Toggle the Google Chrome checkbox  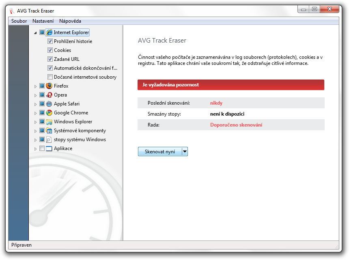pyautogui.click(x=42, y=112)
